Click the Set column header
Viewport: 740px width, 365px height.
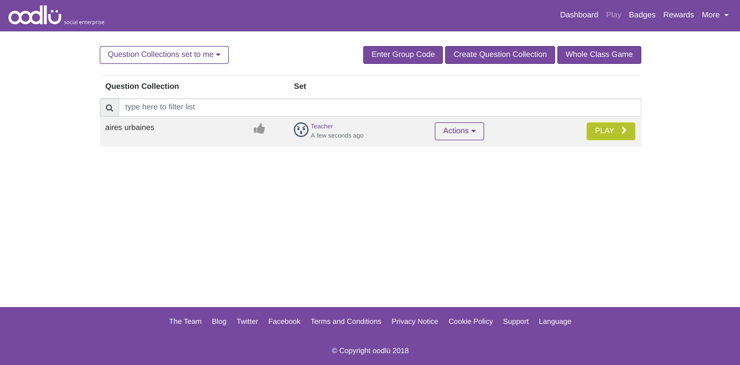300,86
